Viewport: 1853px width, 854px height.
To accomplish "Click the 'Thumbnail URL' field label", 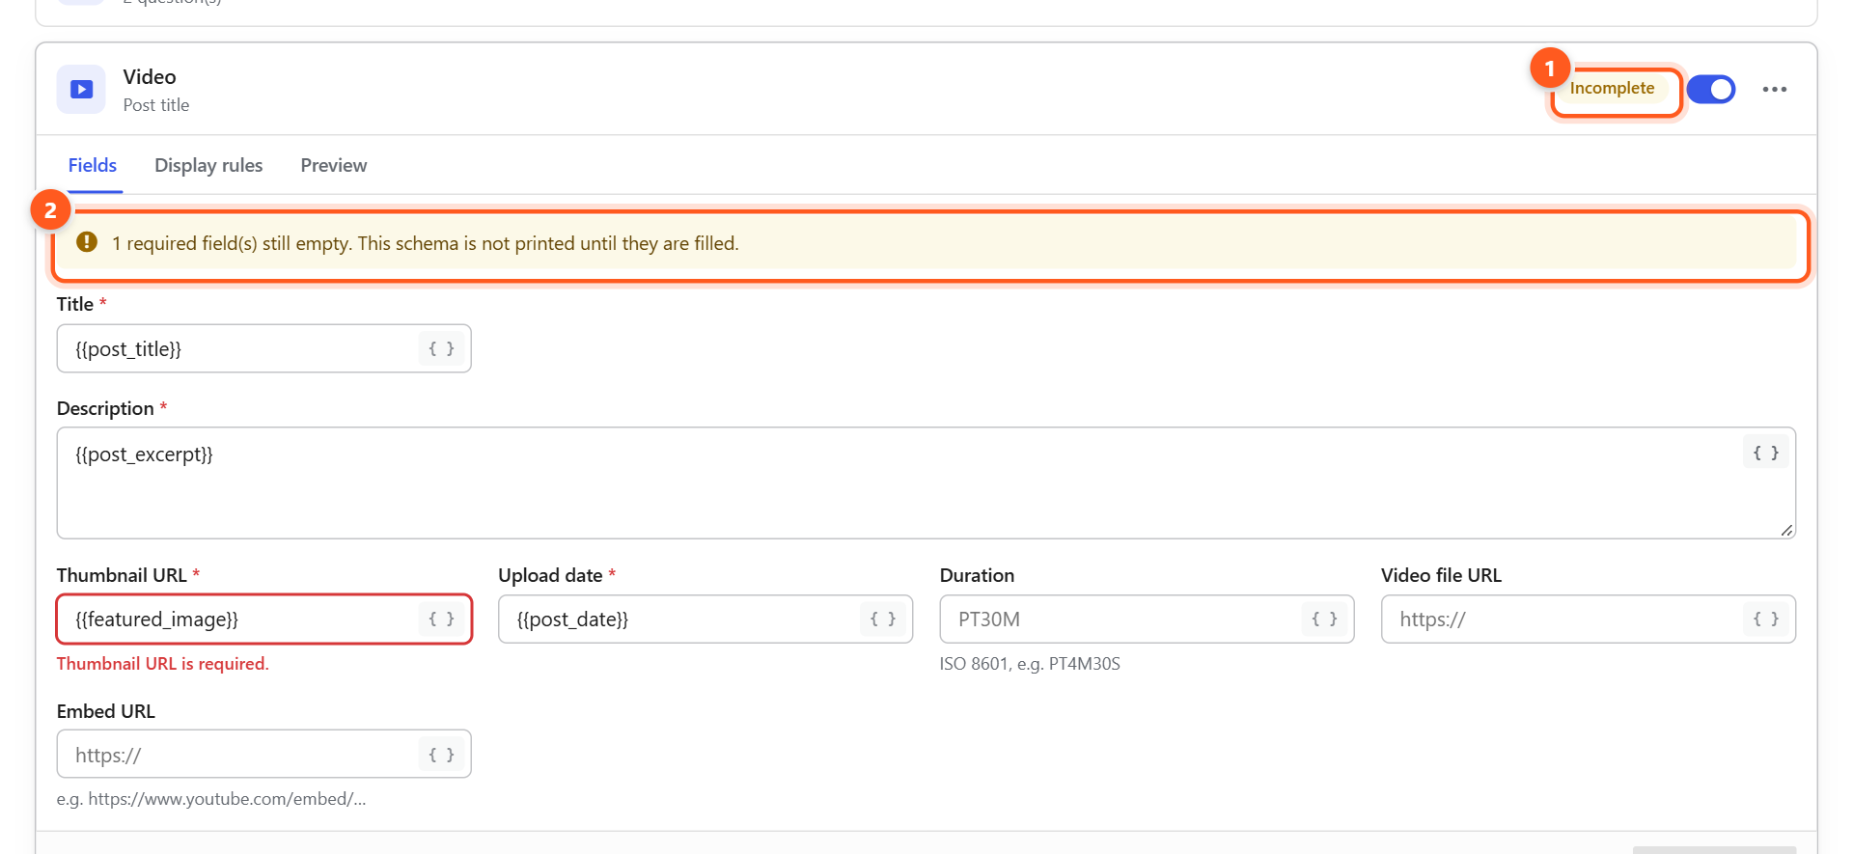I will (x=122, y=575).
